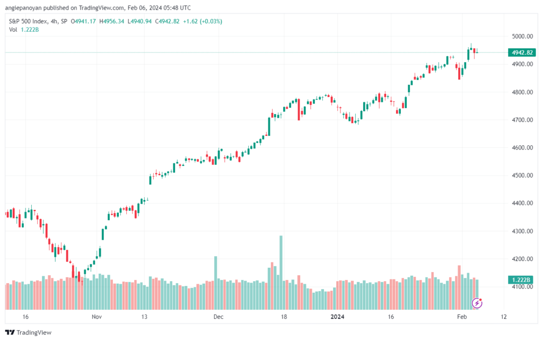543x341 pixels.
Task: Click the close value C4942.82 in legend
Action: pos(167,21)
